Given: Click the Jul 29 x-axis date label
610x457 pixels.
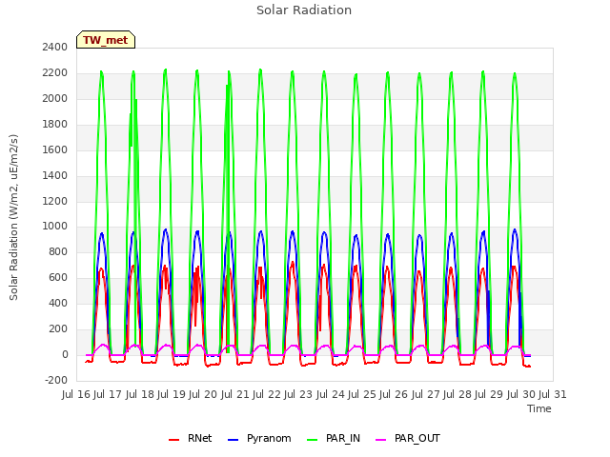Looking at the screenshot, I should [489, 394].
